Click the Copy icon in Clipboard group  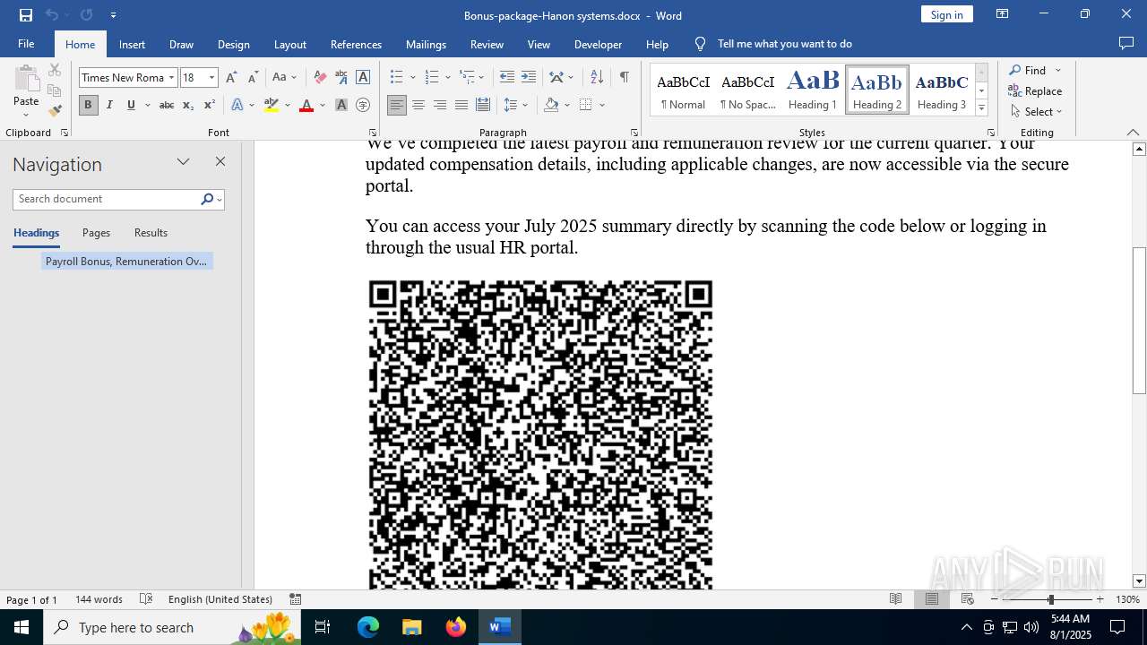pos(55,90)
